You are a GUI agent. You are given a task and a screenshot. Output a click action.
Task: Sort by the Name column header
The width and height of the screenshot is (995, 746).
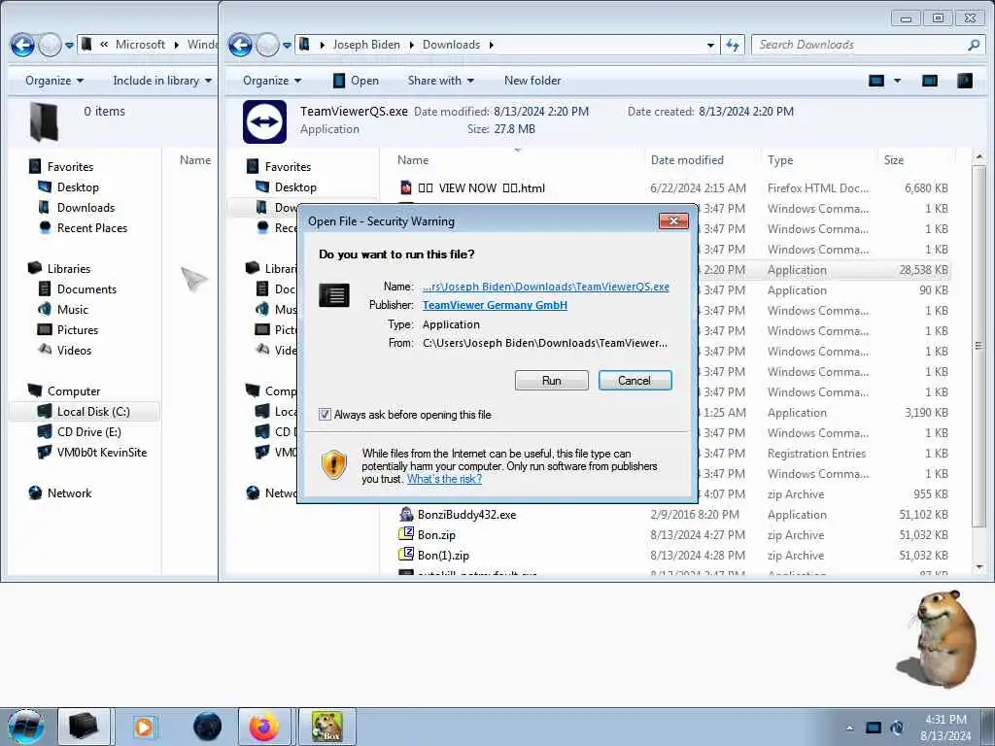[412, 160]
